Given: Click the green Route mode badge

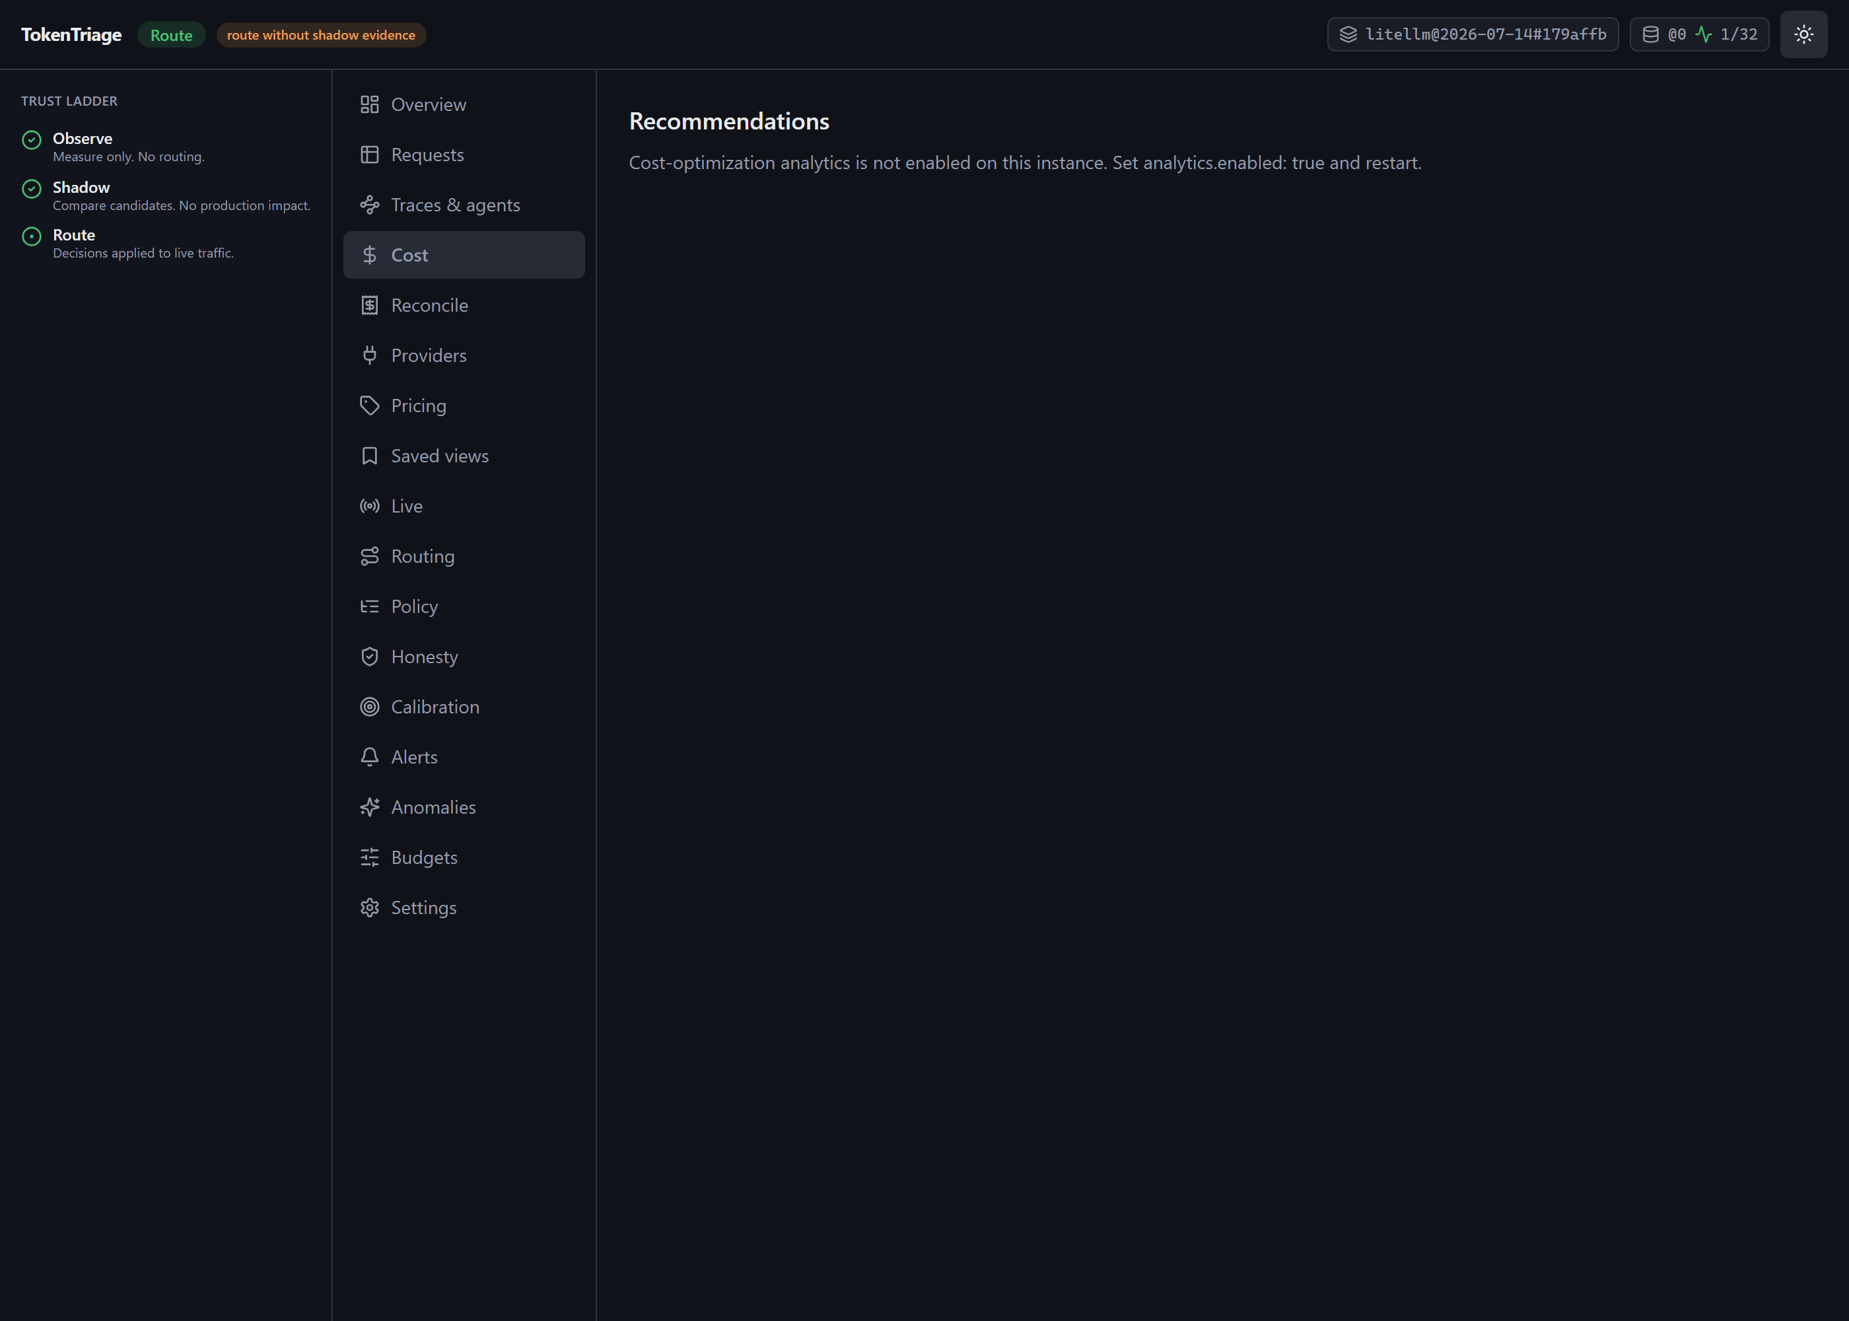Looking at the screenshot, I should [172, 35].
